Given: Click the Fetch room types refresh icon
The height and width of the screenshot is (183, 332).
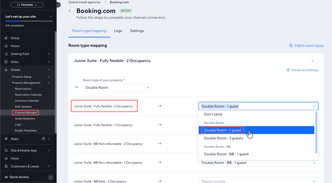Looking at the screenshot, I should pyautogui.click(x=291, y=45).
